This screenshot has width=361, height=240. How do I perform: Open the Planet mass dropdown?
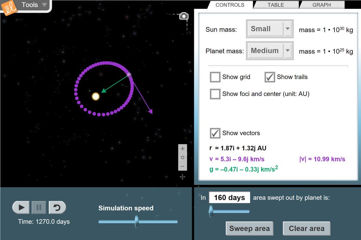(270, 51)
